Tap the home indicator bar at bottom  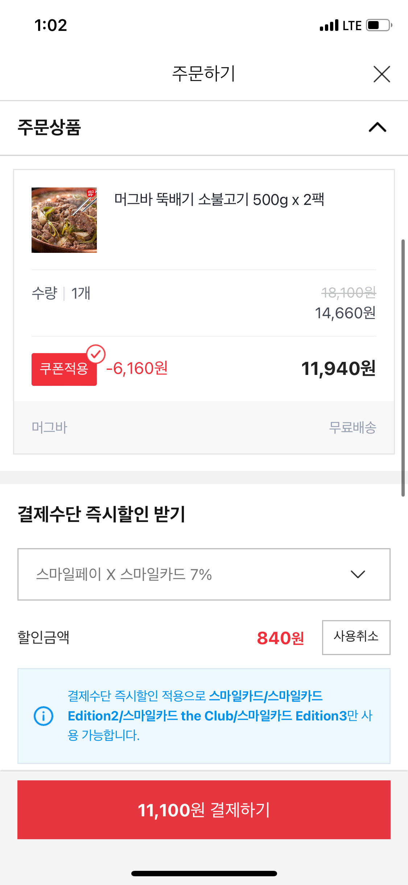point(204,873)
